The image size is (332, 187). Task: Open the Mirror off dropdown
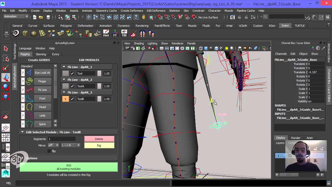coord(53,145)
